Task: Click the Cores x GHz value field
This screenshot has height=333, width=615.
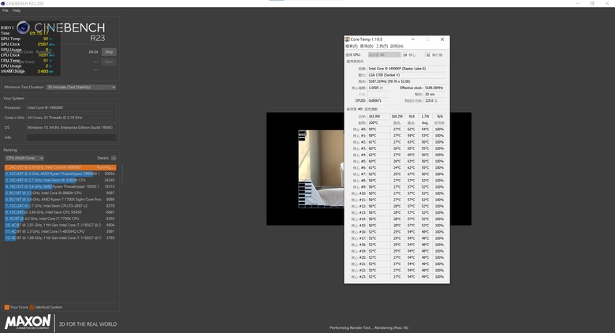Action: tap(72, 118)
